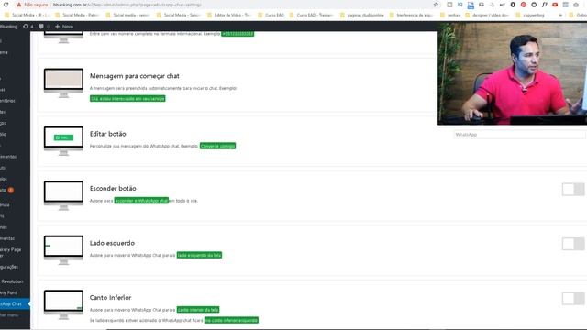Click the 'Mensagem para começar chat' heading
This screenshot has width=587, height=330.
point(135,76)
